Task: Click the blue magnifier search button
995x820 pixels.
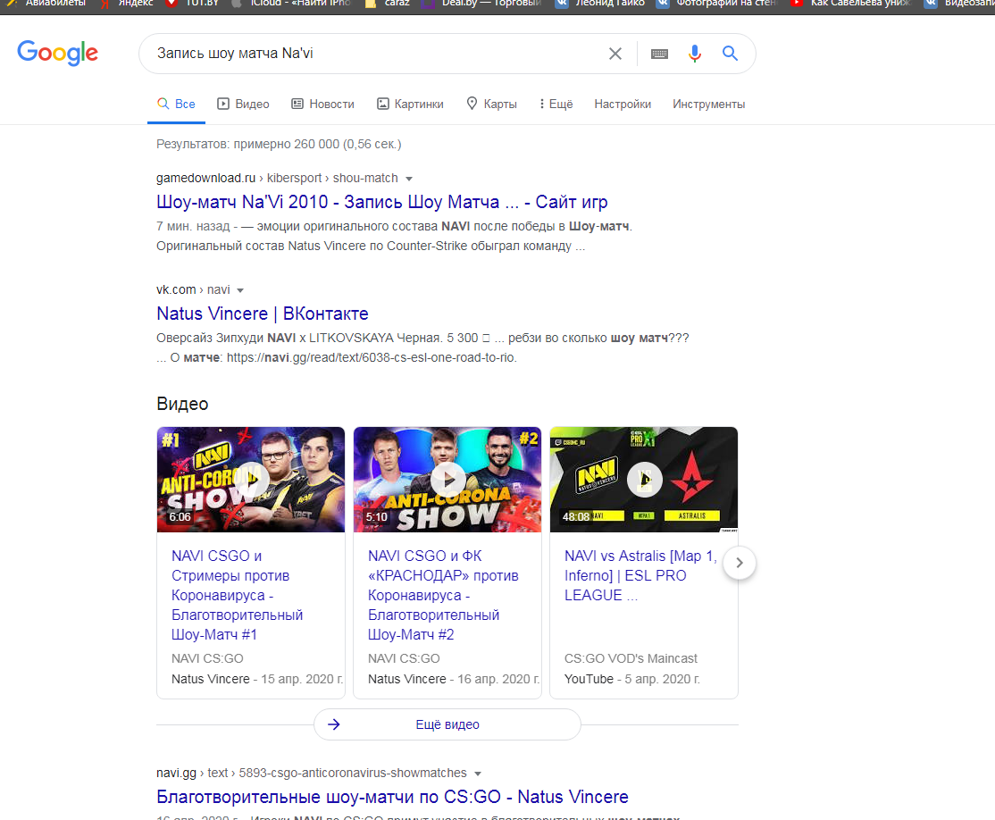Action: 730,54
